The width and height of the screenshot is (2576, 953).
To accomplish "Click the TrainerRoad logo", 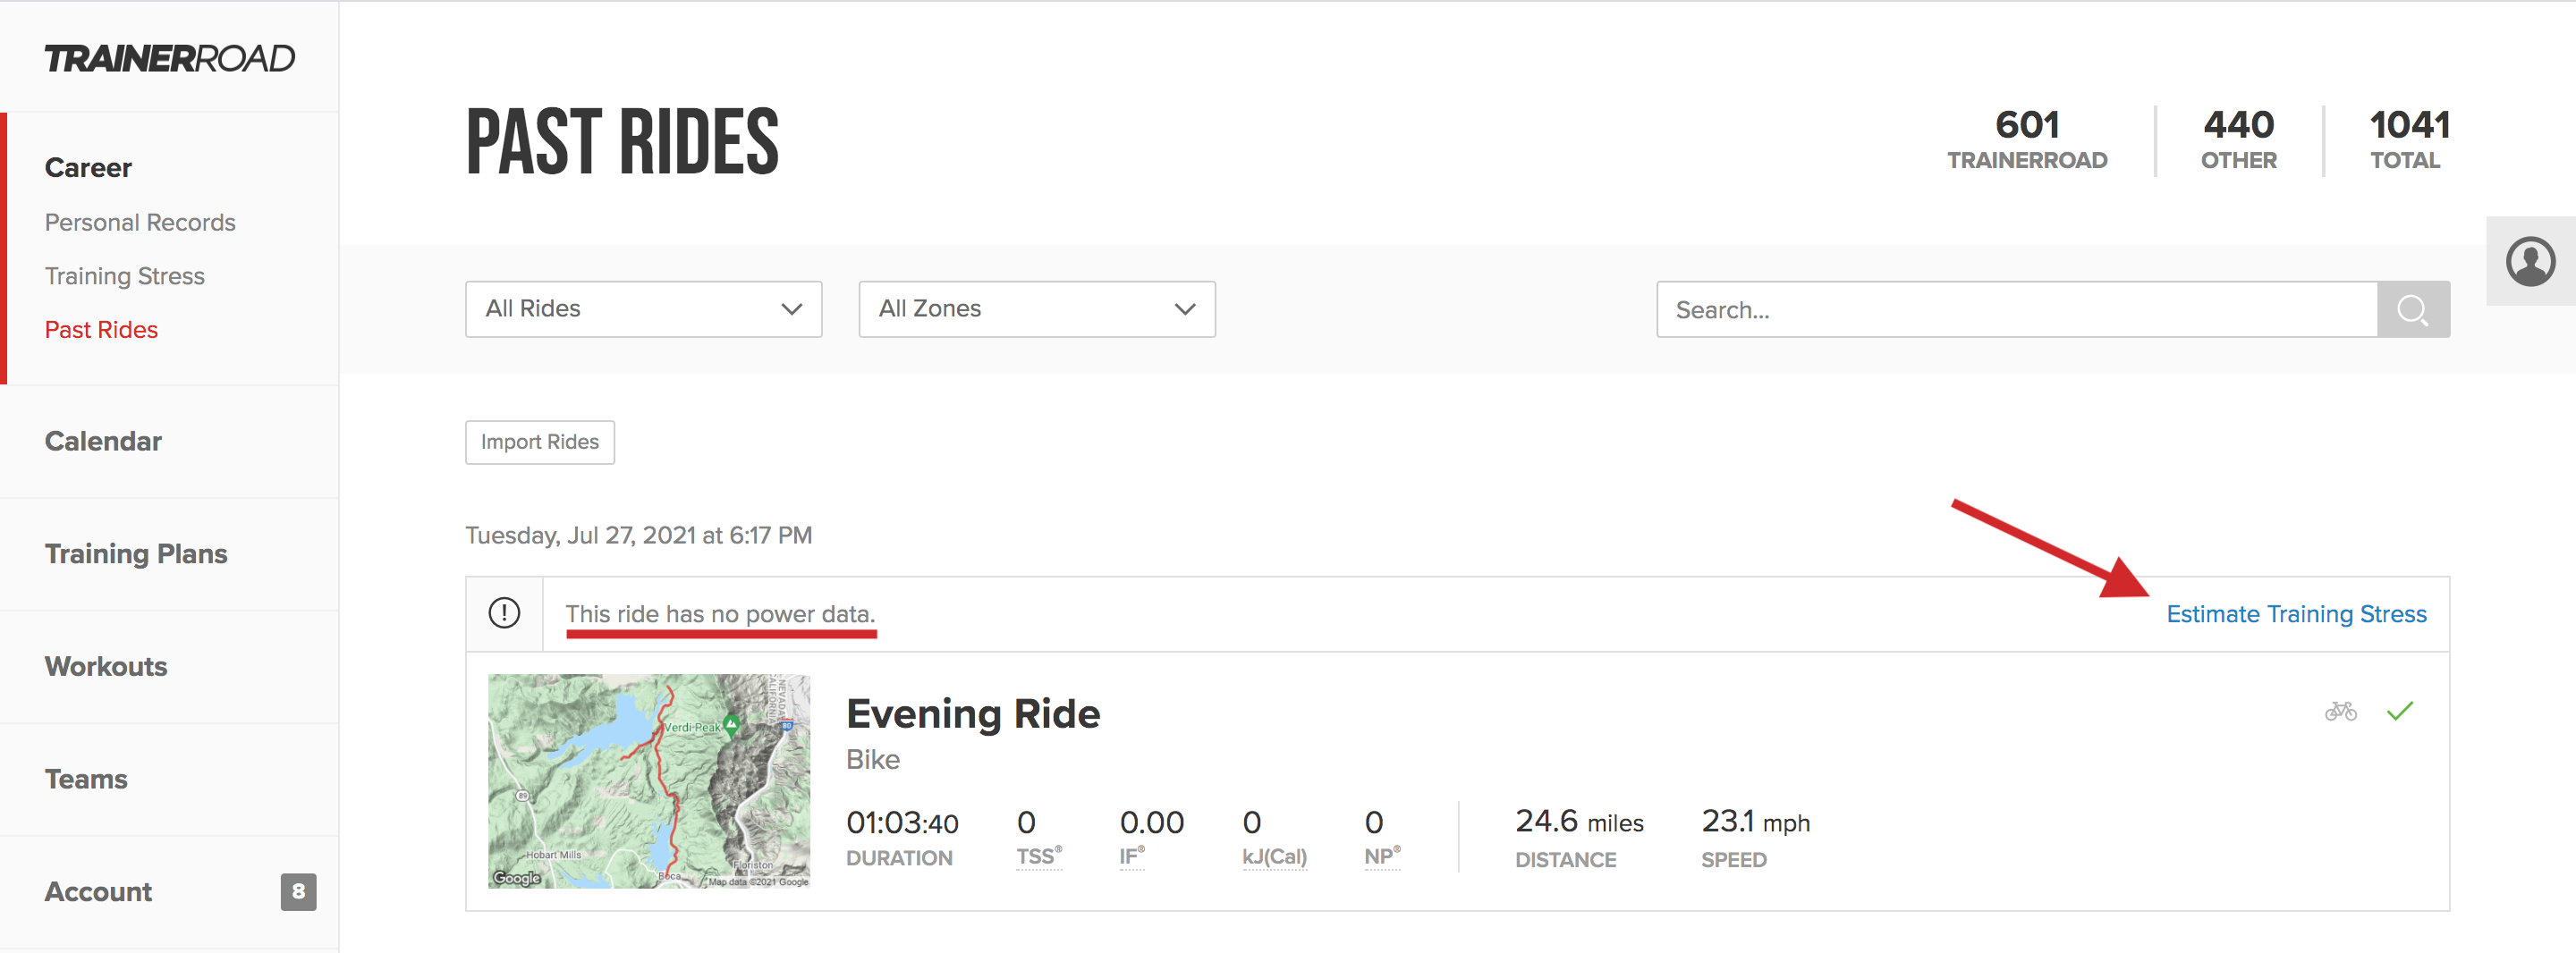I will click(x=170, y=58).
